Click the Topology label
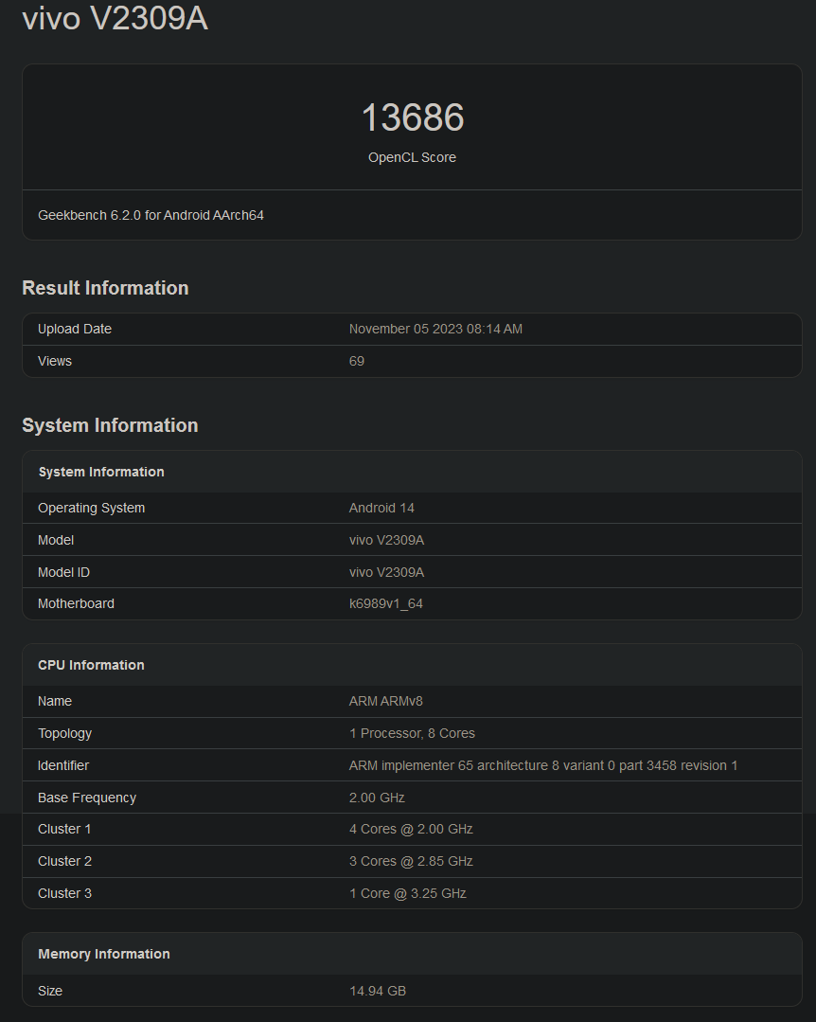This screenshot has width=816, height=1022. [65, 733]
